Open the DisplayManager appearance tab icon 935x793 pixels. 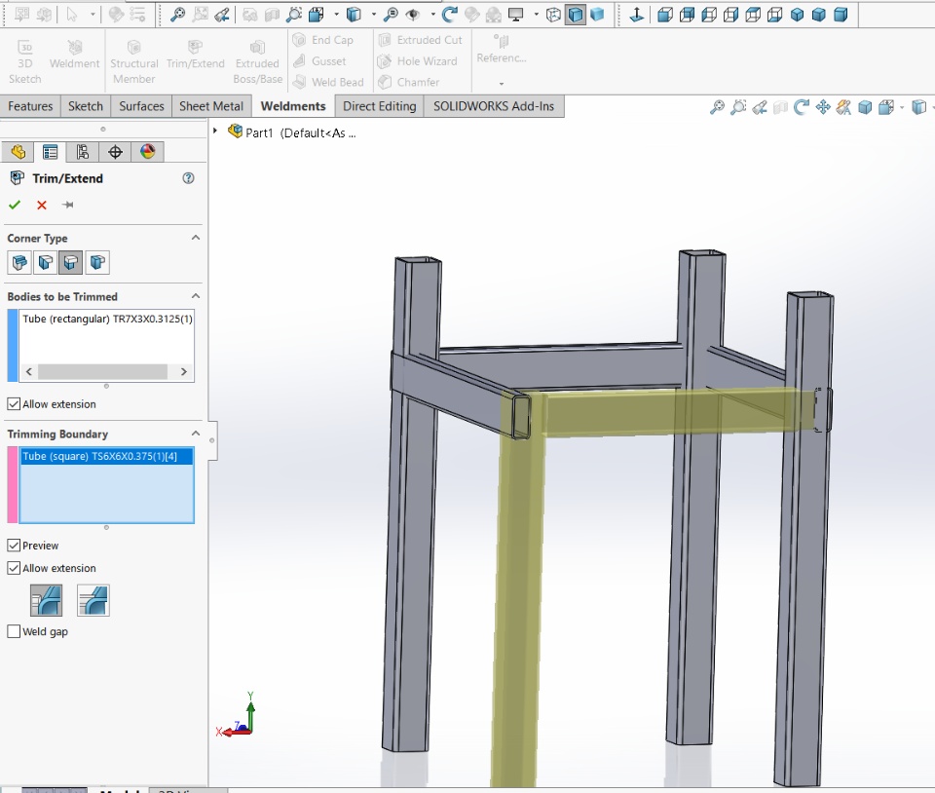pos(147,151)
